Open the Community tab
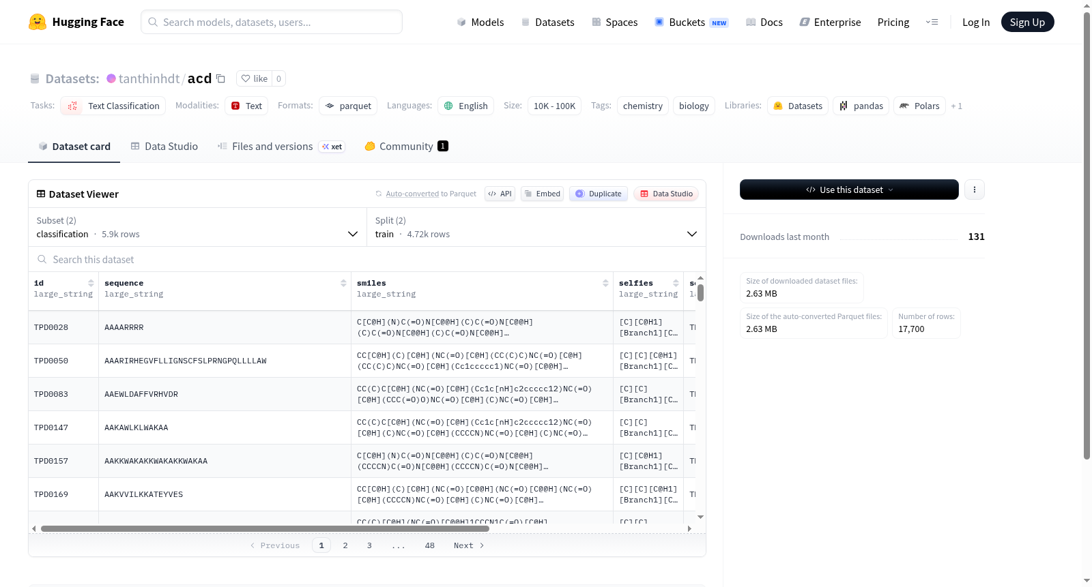1092x587 pixels. pos(407,146)
